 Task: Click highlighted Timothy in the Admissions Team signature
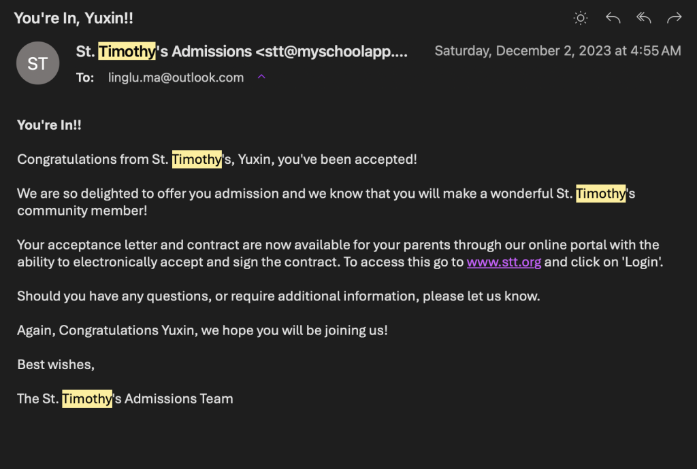[x=87, y=398]
